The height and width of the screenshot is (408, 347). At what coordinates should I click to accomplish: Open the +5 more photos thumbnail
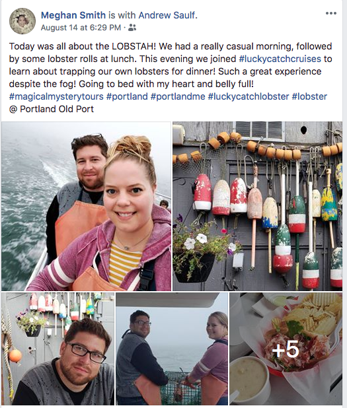[x=286, y=349]
